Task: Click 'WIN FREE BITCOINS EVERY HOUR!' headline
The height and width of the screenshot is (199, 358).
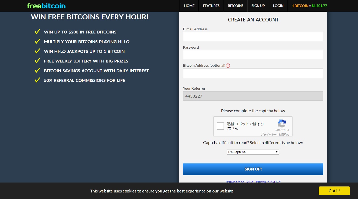Action: pyautogui.click(x=90, y=17)
